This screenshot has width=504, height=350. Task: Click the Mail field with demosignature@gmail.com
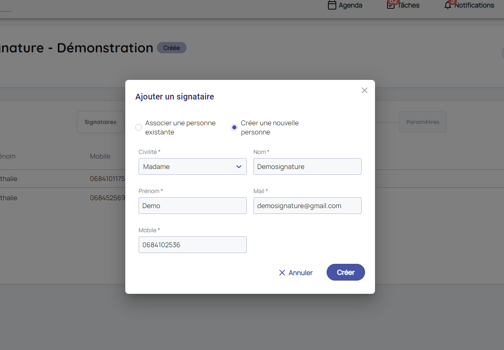[307, 206]
